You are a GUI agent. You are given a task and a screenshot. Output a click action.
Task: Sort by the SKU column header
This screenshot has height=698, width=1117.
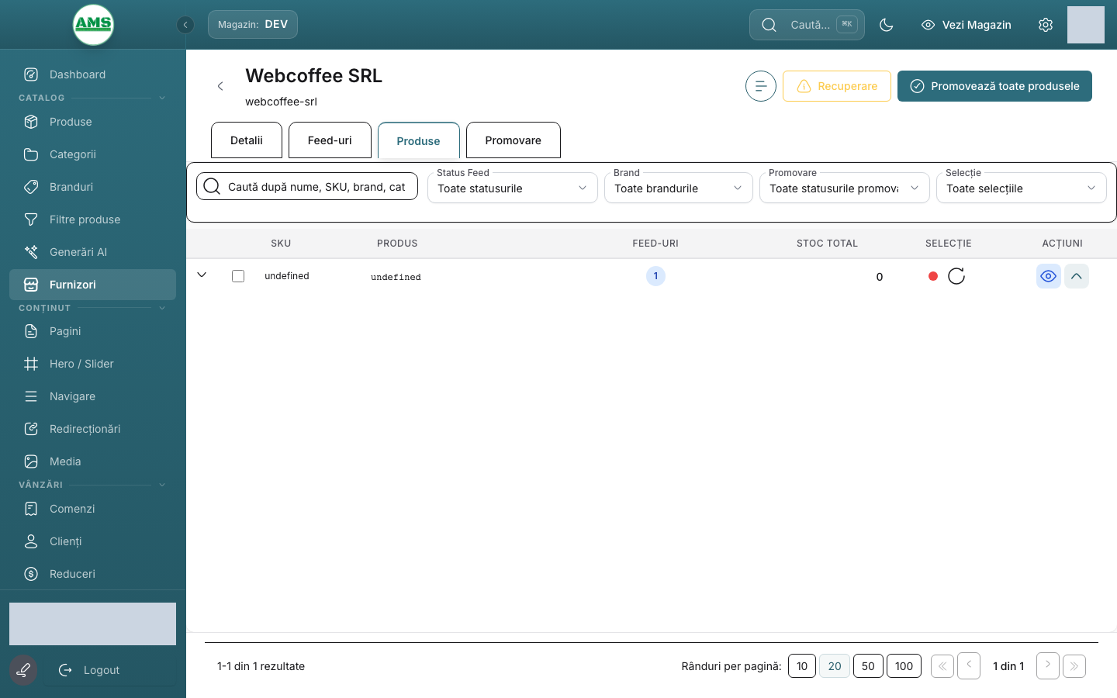coord(281,244)
